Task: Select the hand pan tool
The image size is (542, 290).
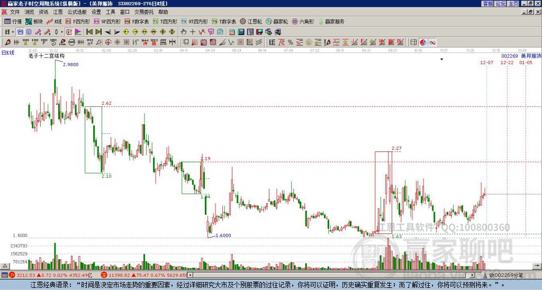Action: [x=184, y=32]
